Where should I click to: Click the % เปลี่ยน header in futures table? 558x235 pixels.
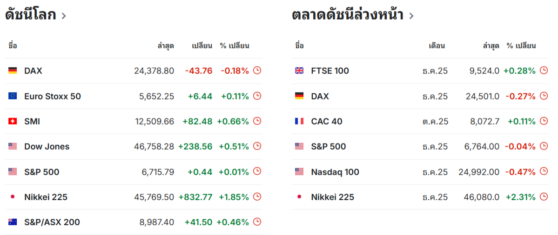point(521,46)
